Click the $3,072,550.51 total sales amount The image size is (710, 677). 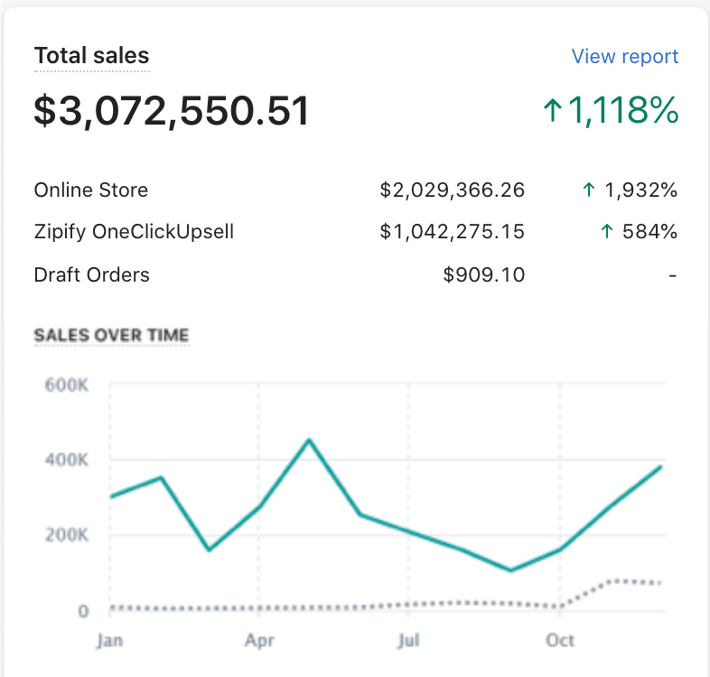point(172,111)
